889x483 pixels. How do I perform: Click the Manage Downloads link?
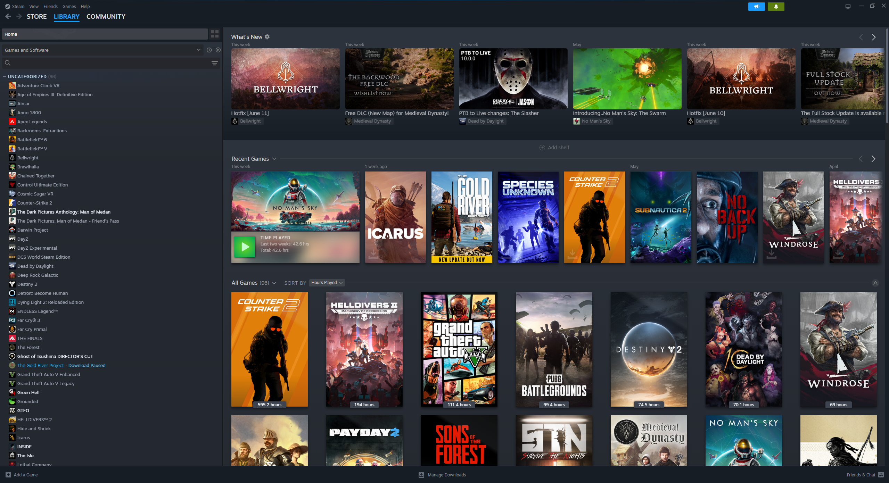[x=446, y=475]
